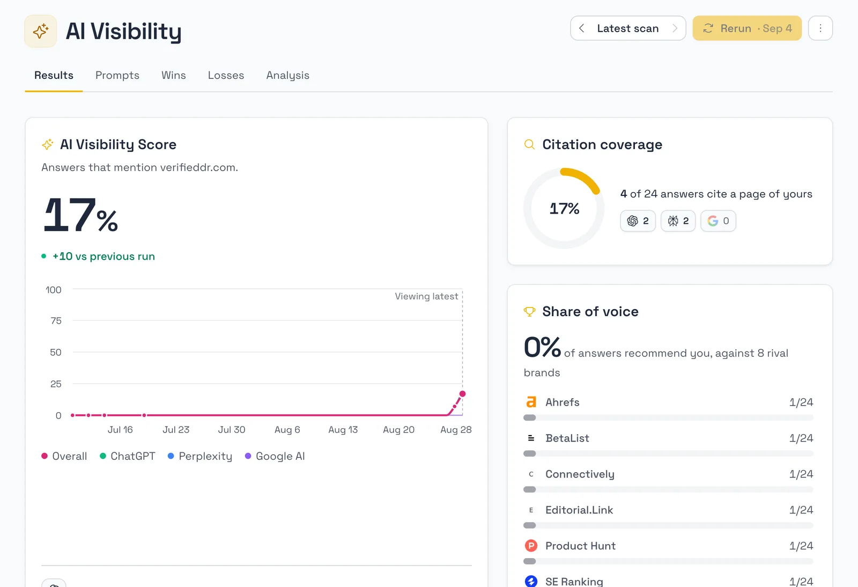
Task: Click the 17% citation coverage ring
Action: coord(564,208)
